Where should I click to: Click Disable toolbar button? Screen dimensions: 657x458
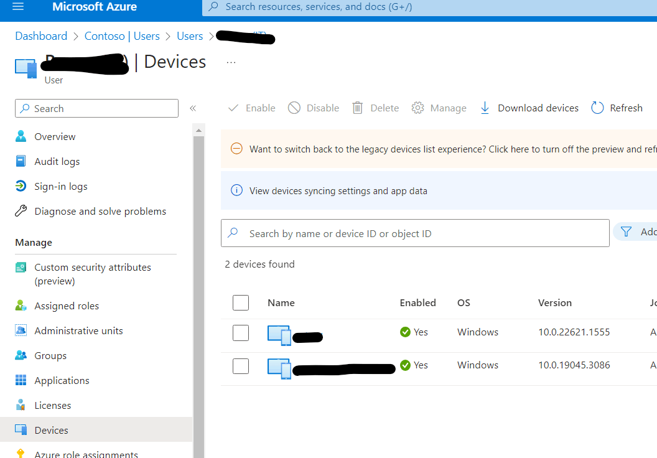click(314, 108)
